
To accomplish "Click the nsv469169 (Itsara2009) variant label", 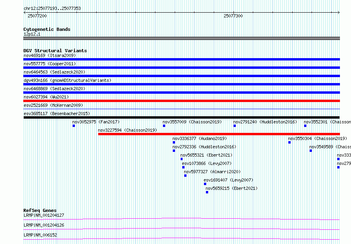I will point(50,55).
